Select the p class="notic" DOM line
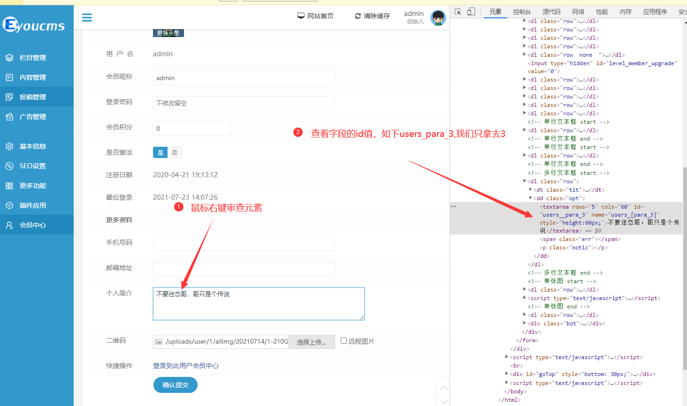The height and width of the screenshot is (406, 687). (573, 248)
